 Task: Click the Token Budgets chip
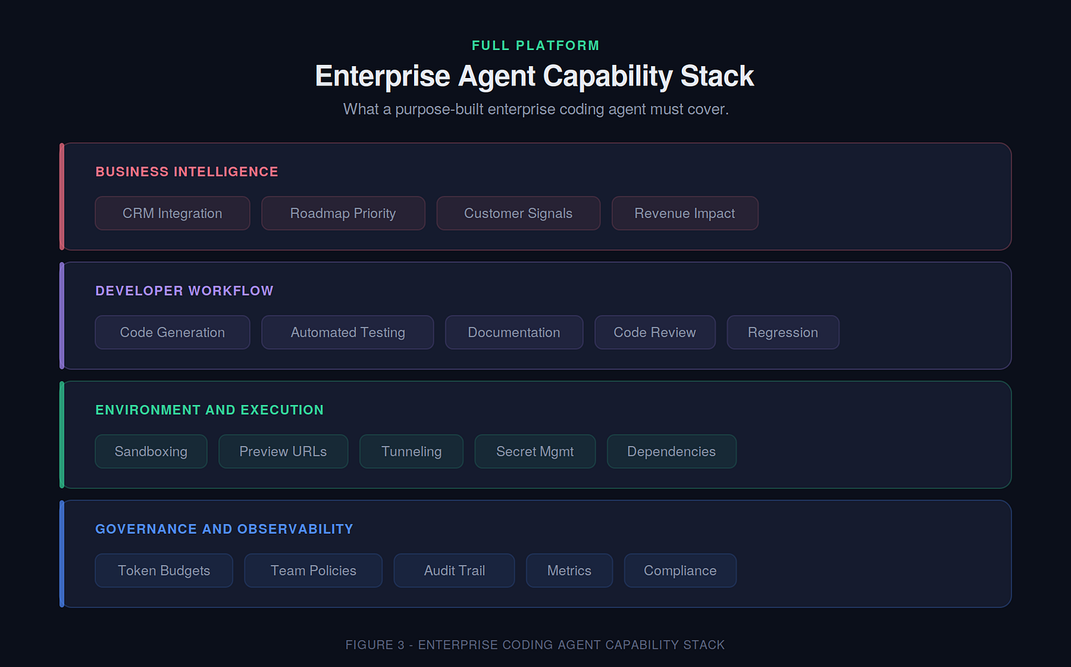(x=164, y=571)
